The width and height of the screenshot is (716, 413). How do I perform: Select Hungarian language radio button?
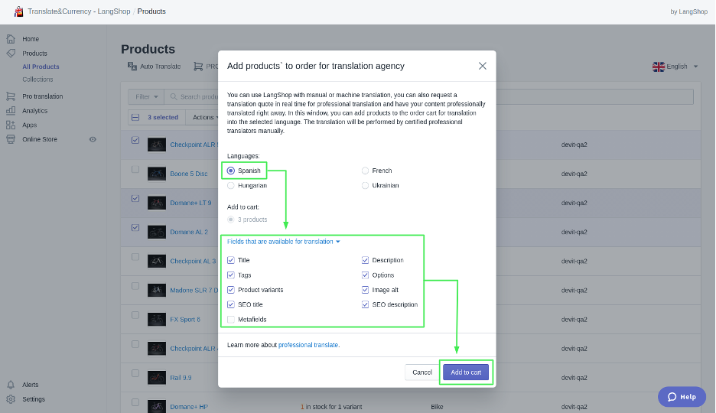[231, 185]
